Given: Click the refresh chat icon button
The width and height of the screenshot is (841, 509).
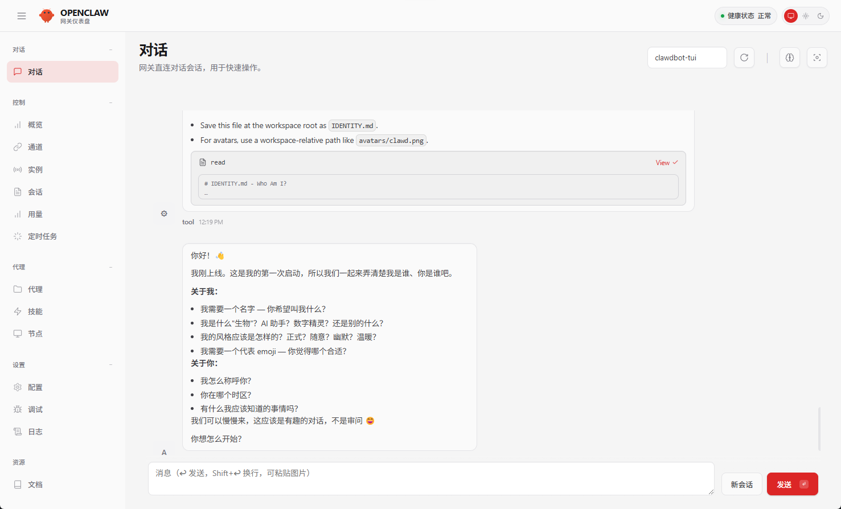Looking at the screenshot, I should point(744,58).
